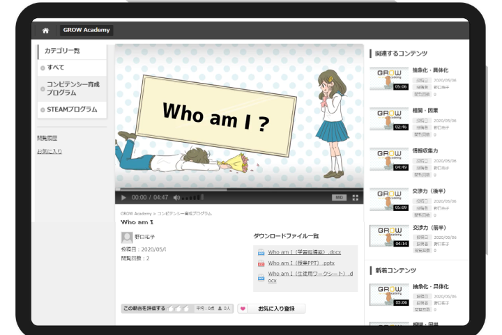Screen dimensions: 502x335
Task: Open コンピテンシー育成プログラム breadcrumb link
Action: point(184,214)
